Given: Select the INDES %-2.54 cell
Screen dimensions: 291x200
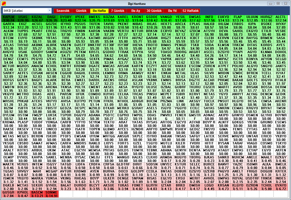Looking at the screenshot, I should [x=281, y=180].
